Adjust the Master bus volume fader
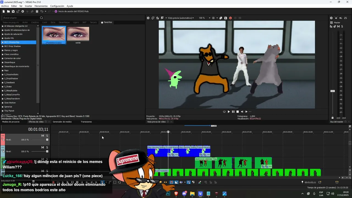The height and width of the screenshot is (198, 352). click(x=332, y=91)
